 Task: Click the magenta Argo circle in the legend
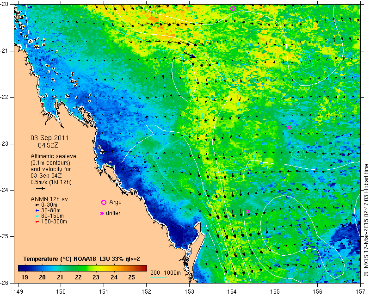click(x=104, y=202)
